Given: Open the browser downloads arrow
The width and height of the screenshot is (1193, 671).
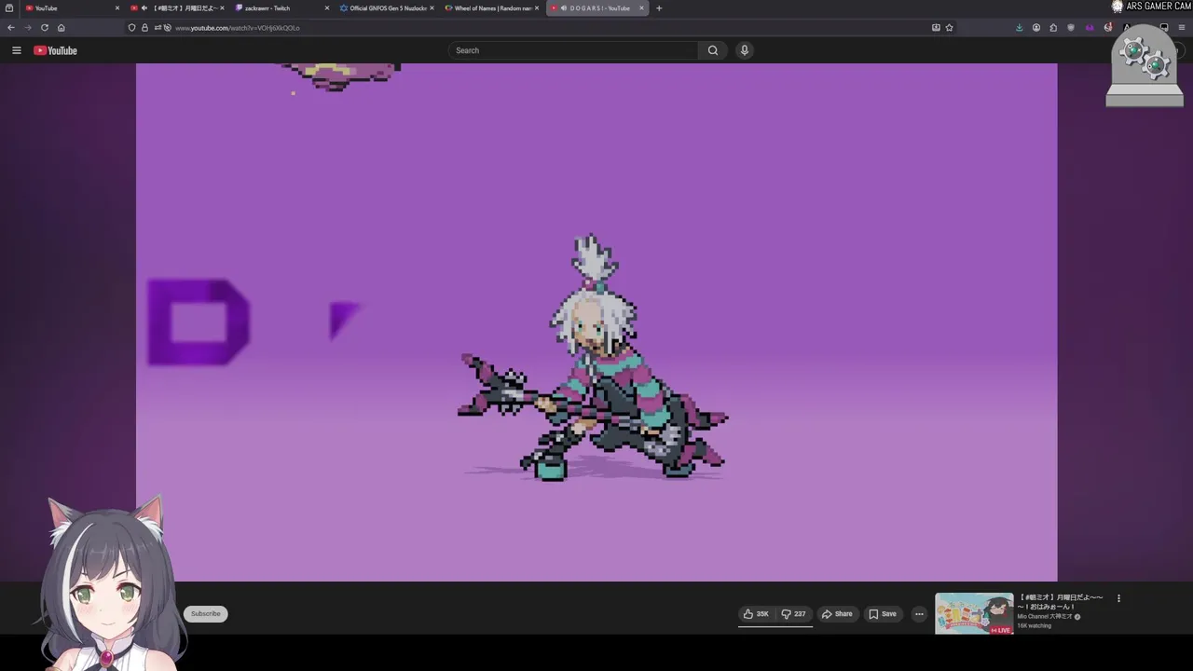Looking at the screenshot, I should [1019, 28].
